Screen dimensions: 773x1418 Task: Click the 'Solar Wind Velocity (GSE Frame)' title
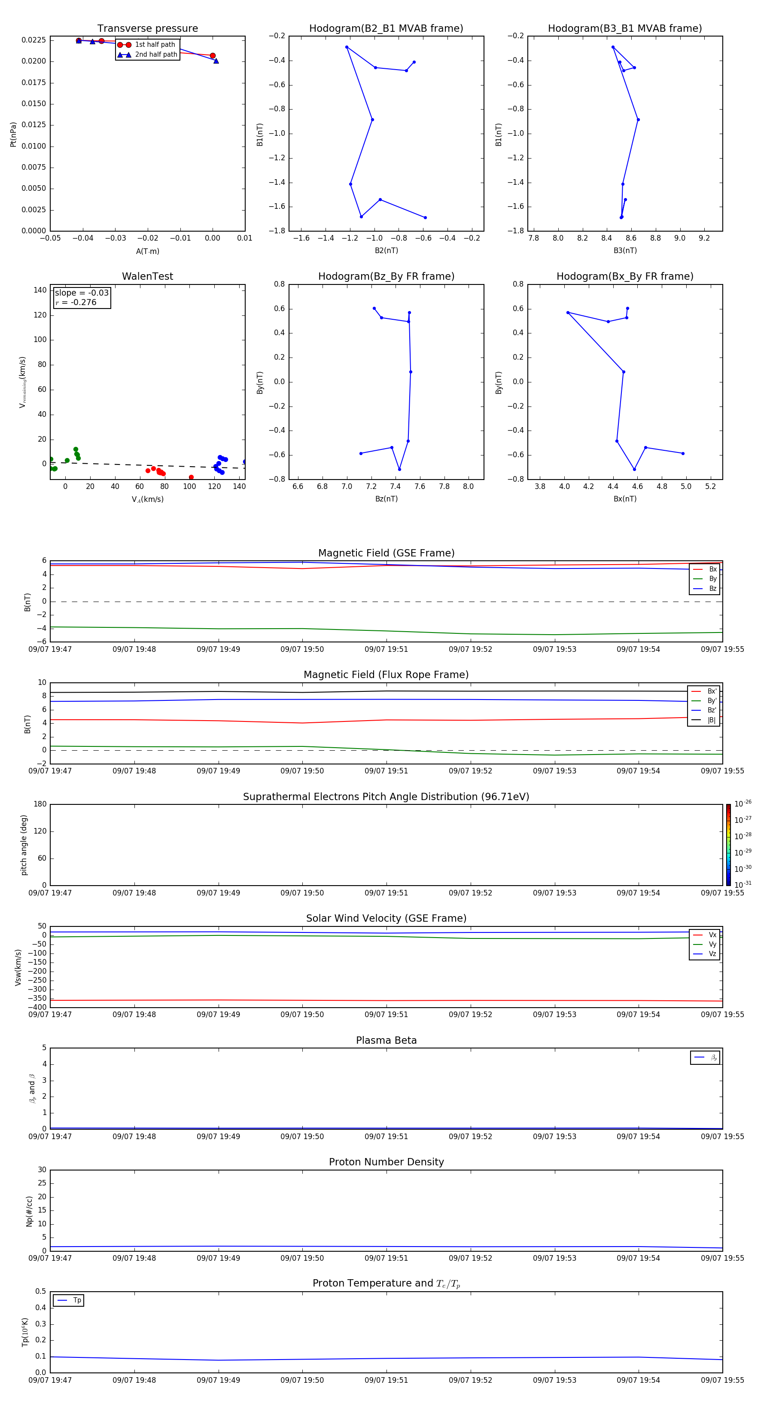pos(386,918)
